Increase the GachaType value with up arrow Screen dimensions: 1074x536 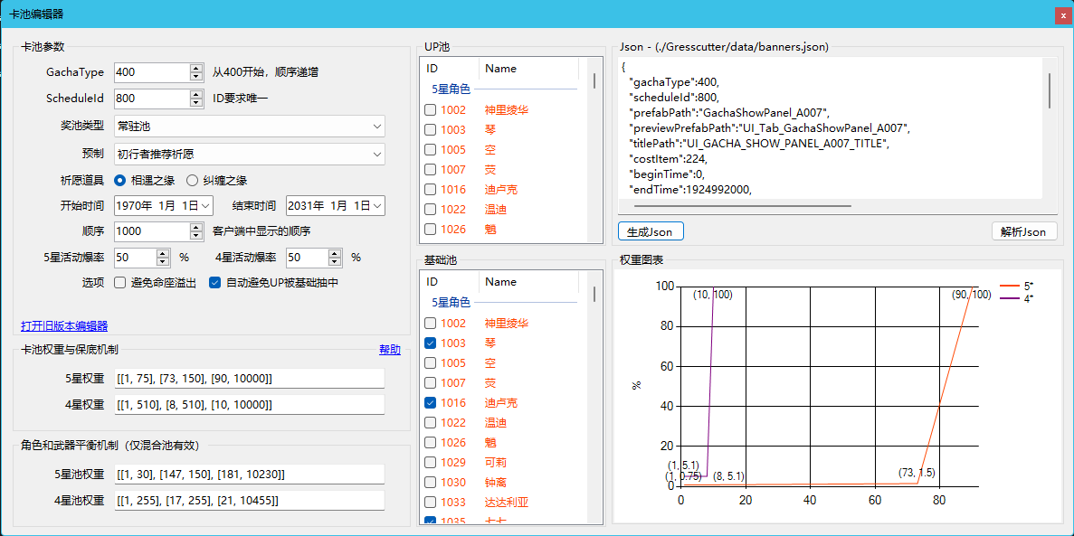(196, 68)
